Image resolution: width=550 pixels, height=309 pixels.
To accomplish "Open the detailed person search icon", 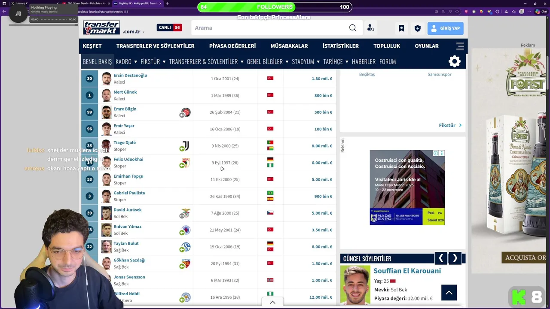I will [x=370, y=28].
